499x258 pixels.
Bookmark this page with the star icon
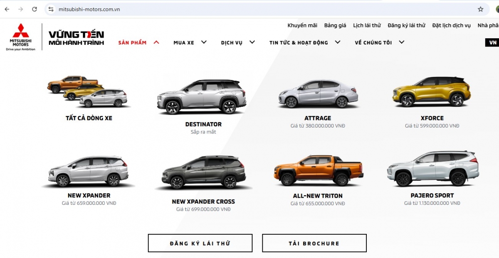[481, 9]
